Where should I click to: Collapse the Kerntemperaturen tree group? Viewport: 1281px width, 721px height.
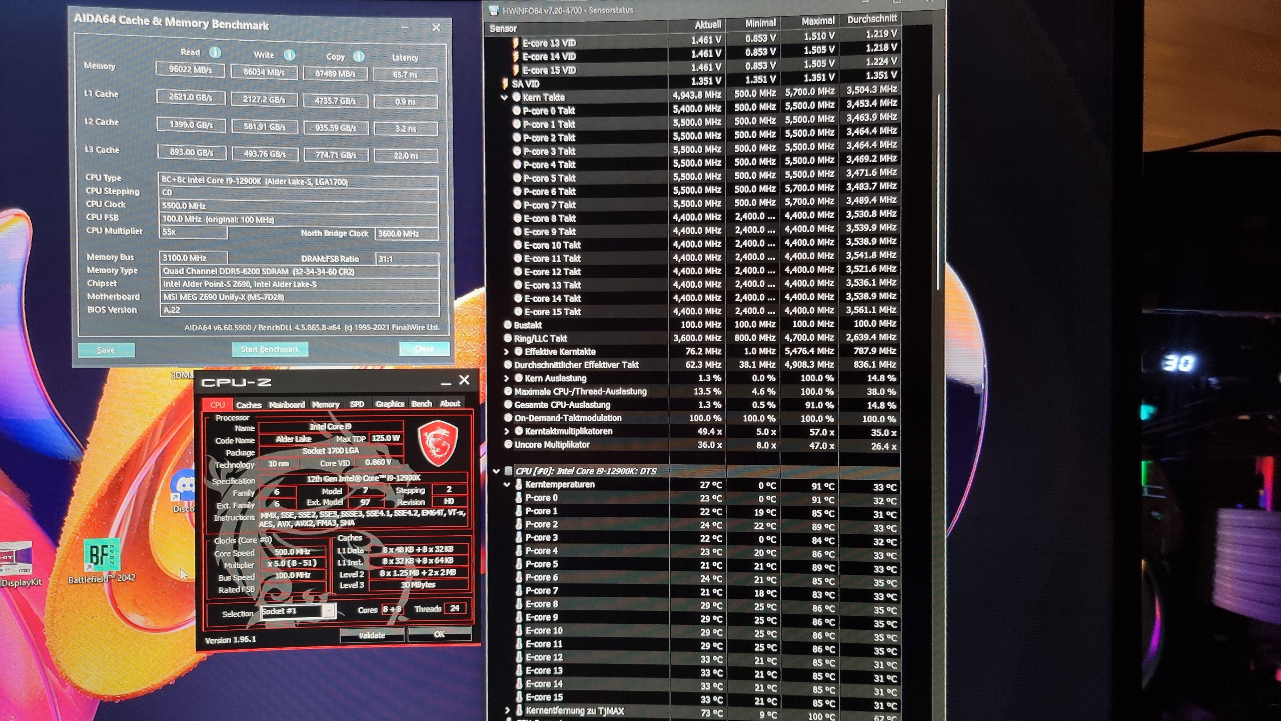click(x=507, y=484)
